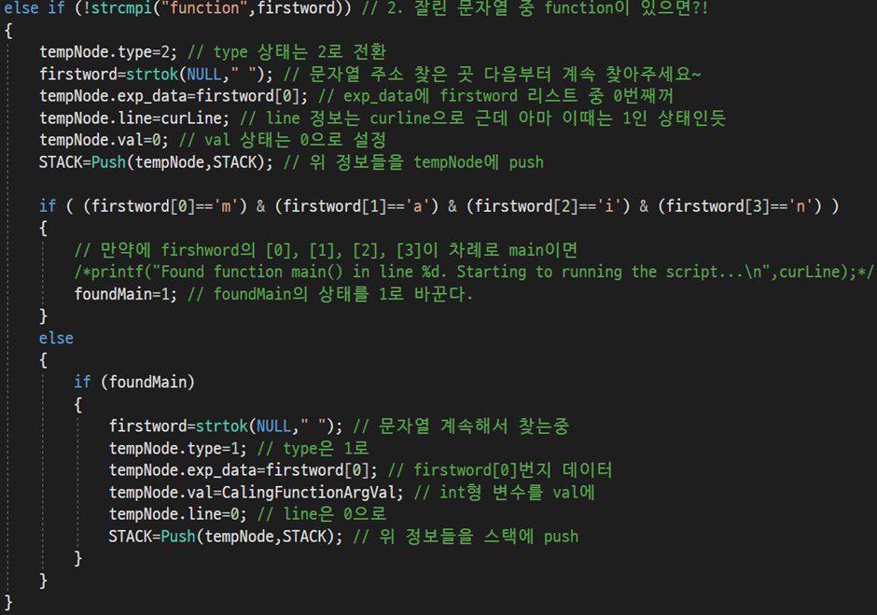This screenshot has height=615, width=877.
Task: Click the else keyword after foundMain block
Action: coord(56,338)
